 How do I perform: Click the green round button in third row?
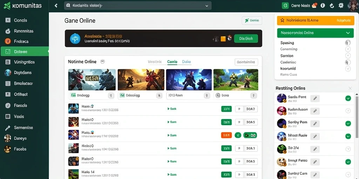(238, 135)
